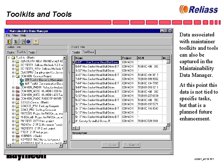Viewport: 224px width, 168px height.
Task: Select the FN2NEW 217F-2 tree item
Action: [x=42, y=125]
